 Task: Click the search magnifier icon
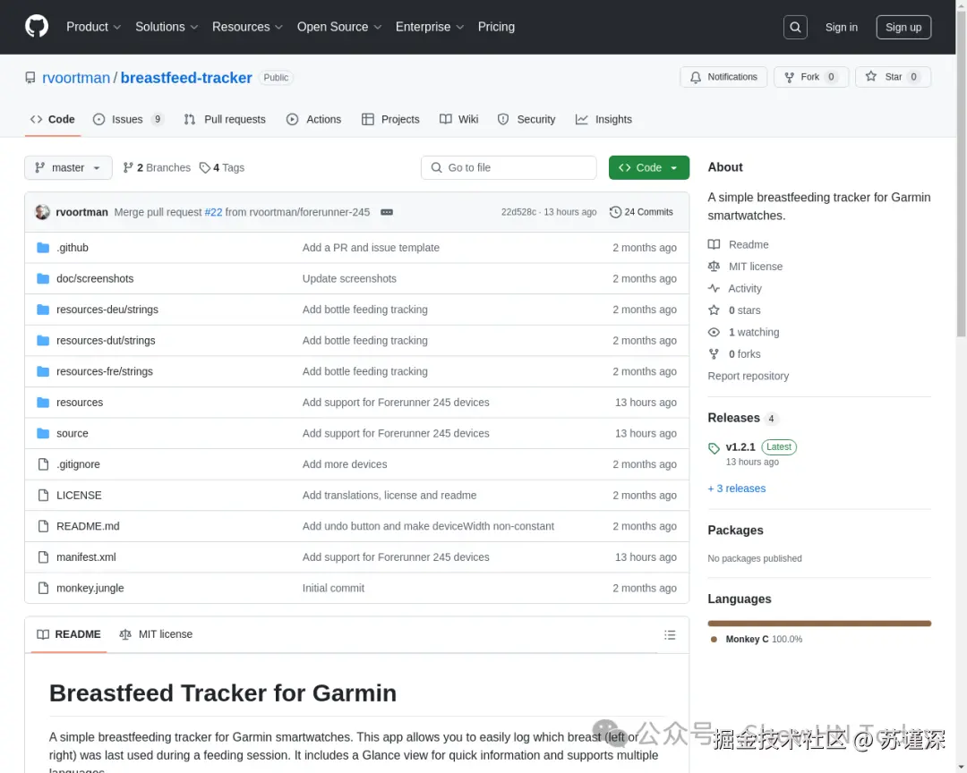[x=795, y=27]
